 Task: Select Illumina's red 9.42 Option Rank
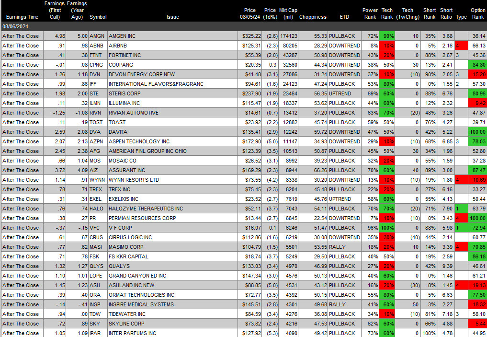(x=477, y=103)
